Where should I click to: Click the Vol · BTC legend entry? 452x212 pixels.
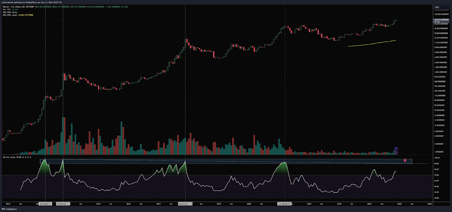[6, 10]
